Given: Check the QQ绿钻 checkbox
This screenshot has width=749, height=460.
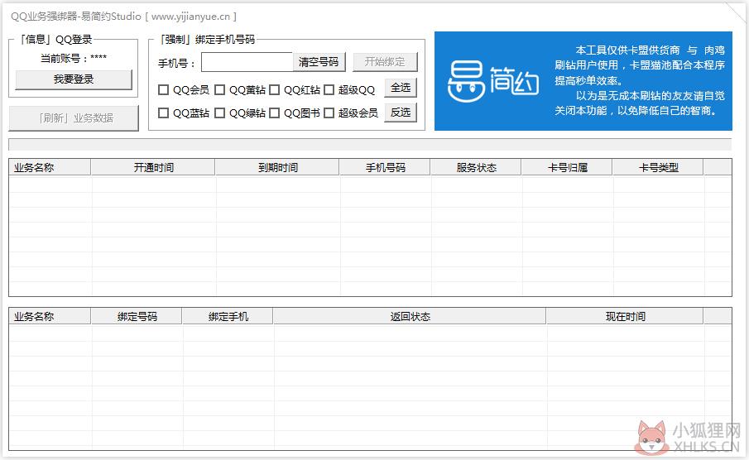Looking at the screenshot, I should [219, 113].
